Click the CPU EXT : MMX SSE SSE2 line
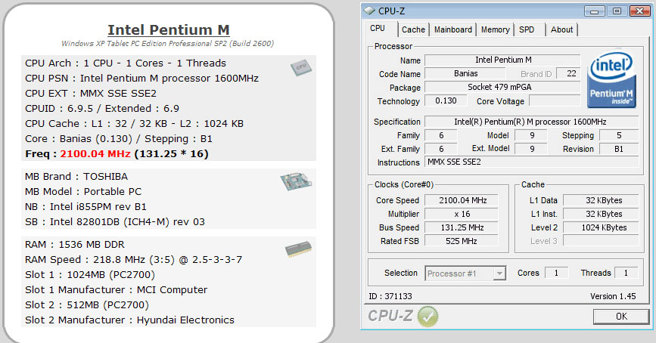This screenshot has height=343, width=656. pos(91,93)
